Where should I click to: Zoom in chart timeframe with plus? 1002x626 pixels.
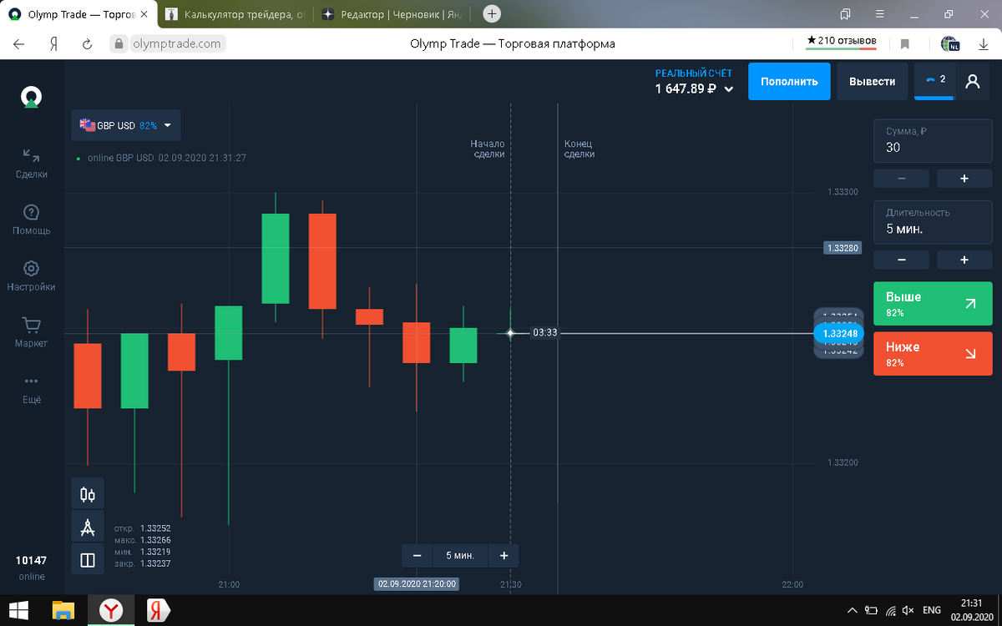(504, 556)
